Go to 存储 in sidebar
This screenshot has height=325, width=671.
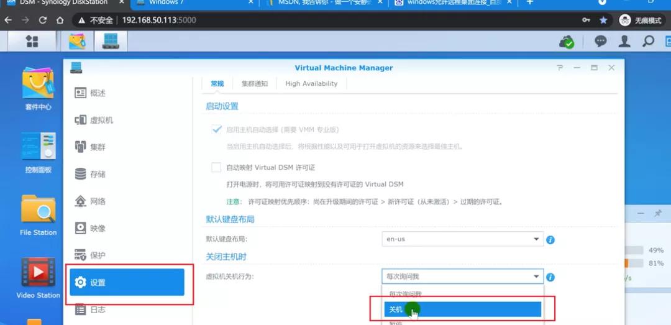click(x=129, y=174)
